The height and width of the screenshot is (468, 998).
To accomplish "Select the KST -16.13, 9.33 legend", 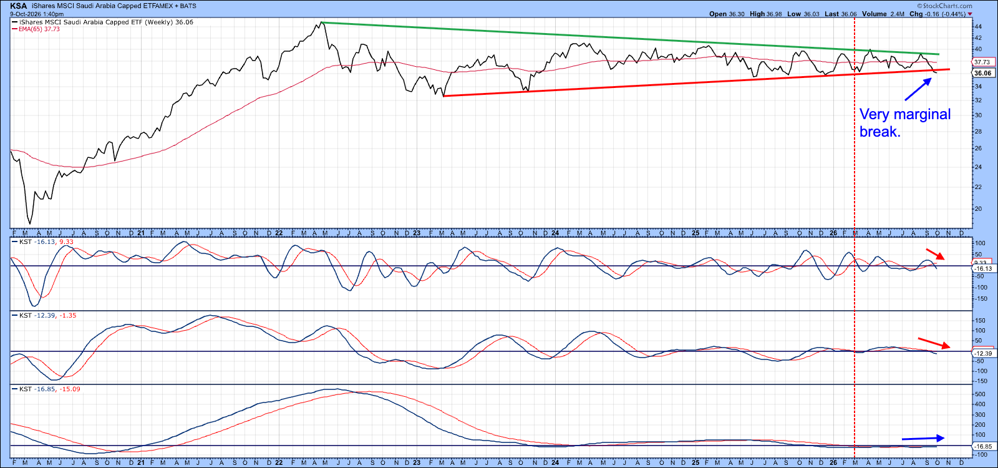I will coord(44,241).
